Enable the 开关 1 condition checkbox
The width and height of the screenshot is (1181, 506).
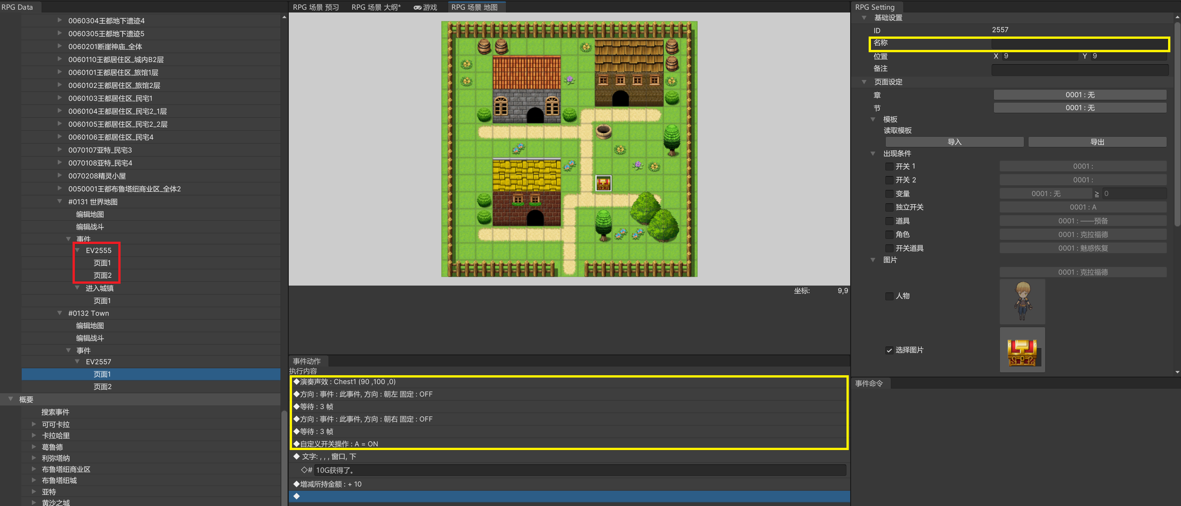[889, 166]
